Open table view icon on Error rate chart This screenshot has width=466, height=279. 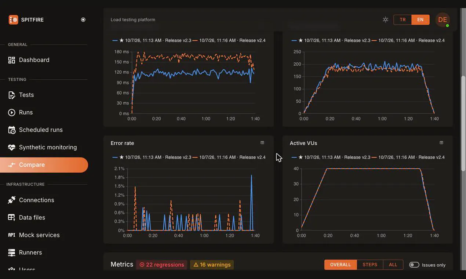[x=262, y=143]
